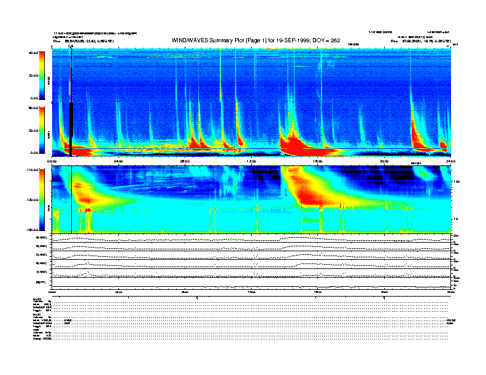
Task: Click 16:00 label under RAD1 spectrogram
Action: click(318, 161)
